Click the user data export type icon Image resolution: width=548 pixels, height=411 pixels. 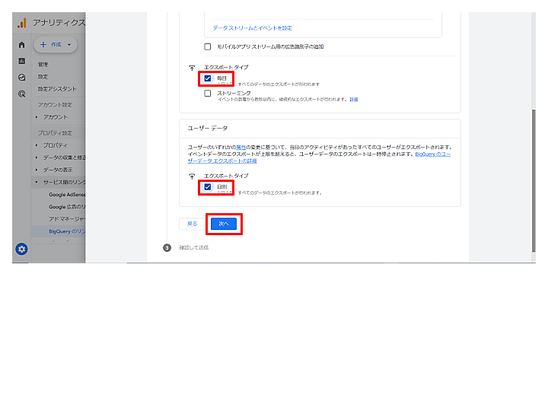click(192, 177)
